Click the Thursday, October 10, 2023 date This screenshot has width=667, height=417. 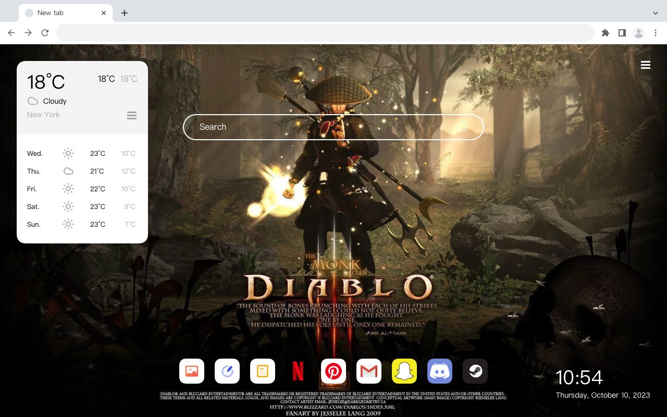click(x=603, y=395)
